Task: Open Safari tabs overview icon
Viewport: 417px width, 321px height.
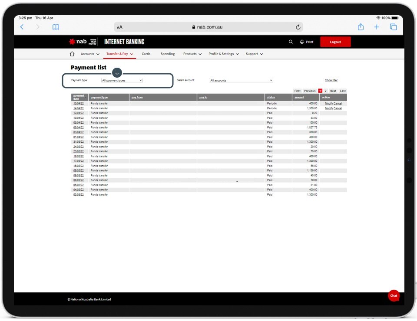Action: click(x=393, y=27)
